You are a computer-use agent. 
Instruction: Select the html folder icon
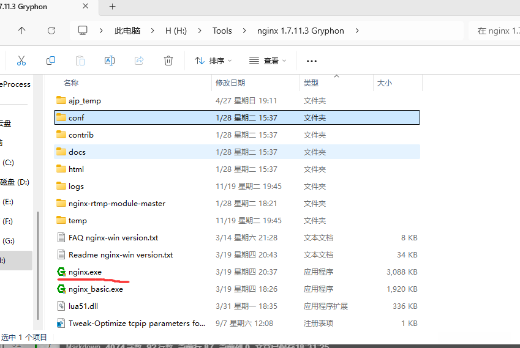tap(61, 169)
